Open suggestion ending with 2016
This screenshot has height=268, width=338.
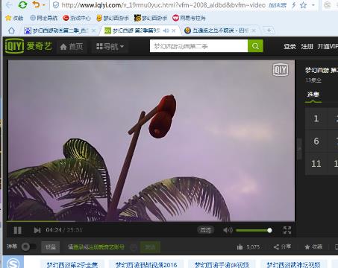146,265
